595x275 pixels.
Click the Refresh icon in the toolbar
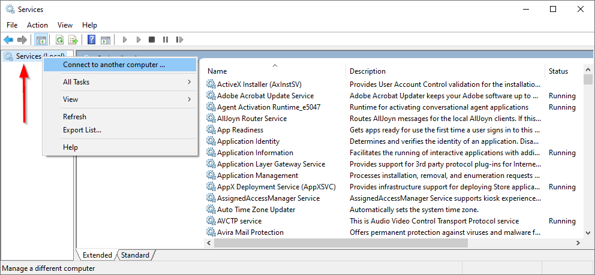(59, 40)
